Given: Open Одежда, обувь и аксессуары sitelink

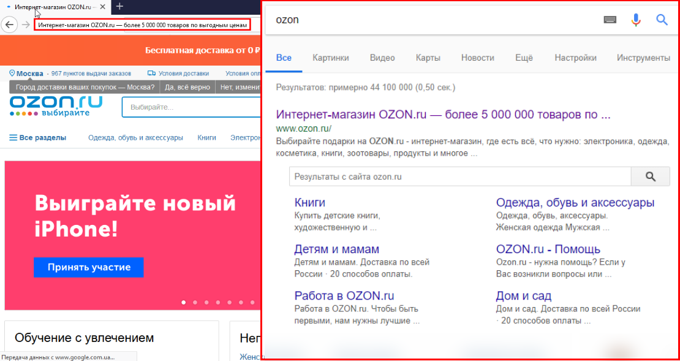Looking at the screenshot, I should tap(575, 203).
